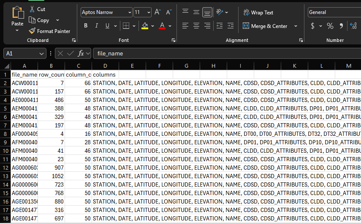Cancel the formula bar entry
Screen dimensions: 361x223
click(60, 54)
